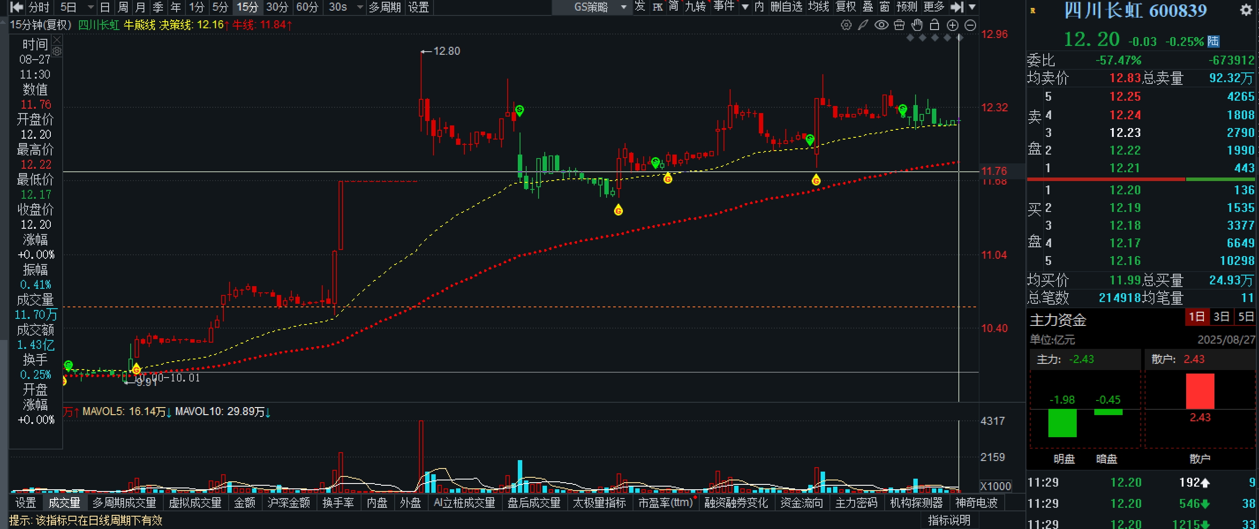The height and width of the screenshot is (529, 1259).
Task: Switch to monthly 月 period
Action: pyautogui.click(x=141, y=8)
